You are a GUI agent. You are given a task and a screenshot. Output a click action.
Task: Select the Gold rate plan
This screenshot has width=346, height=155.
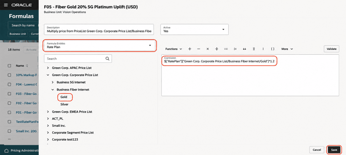64,97
